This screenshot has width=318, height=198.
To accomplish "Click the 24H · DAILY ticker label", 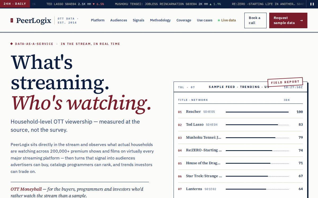I will (x=15, y=4).
